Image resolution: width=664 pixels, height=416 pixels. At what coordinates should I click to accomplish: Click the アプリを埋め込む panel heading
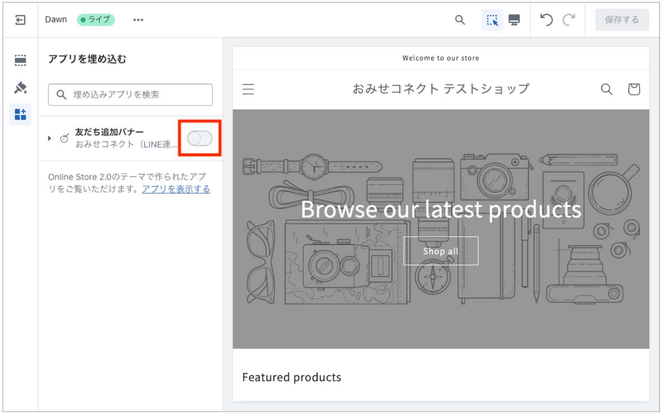tap(87, 59)
